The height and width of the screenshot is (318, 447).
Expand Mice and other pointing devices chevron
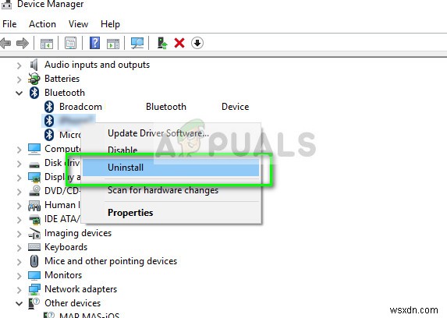[19, 262]
